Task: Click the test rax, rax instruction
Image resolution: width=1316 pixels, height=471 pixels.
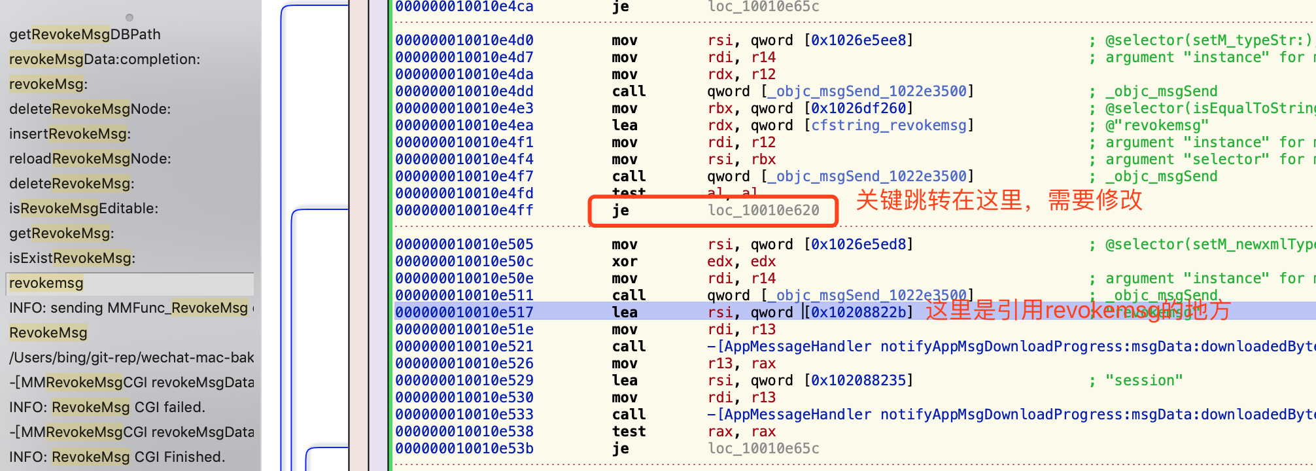Action: 694,431
